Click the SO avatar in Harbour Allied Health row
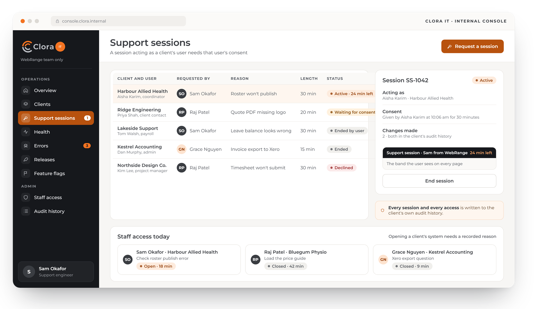 182,94
